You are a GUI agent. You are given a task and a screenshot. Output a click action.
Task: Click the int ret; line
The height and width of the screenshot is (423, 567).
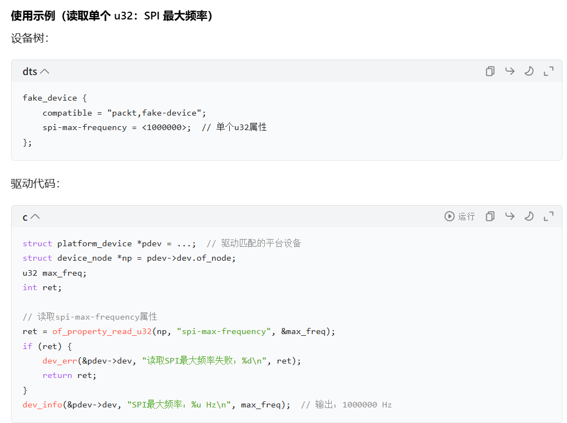coord(42,287)
